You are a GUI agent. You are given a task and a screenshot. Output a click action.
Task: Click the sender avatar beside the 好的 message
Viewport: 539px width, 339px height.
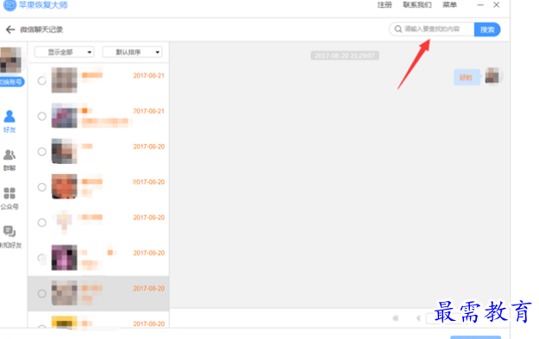point(492,76)
